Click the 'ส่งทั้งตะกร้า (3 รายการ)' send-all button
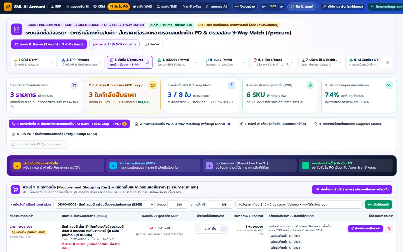 tap(352, 190)
